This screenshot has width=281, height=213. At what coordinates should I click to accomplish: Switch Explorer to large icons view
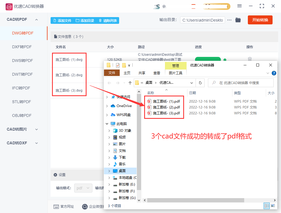tap(273, 206)
